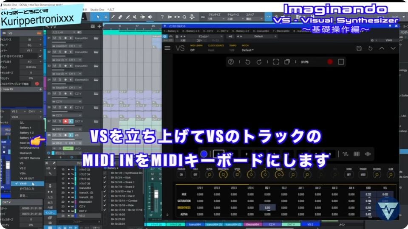Click the BRIGHTNESS EG 1 value 0.202 cell
Screen dimensions: 408x229
coord(267,207)
